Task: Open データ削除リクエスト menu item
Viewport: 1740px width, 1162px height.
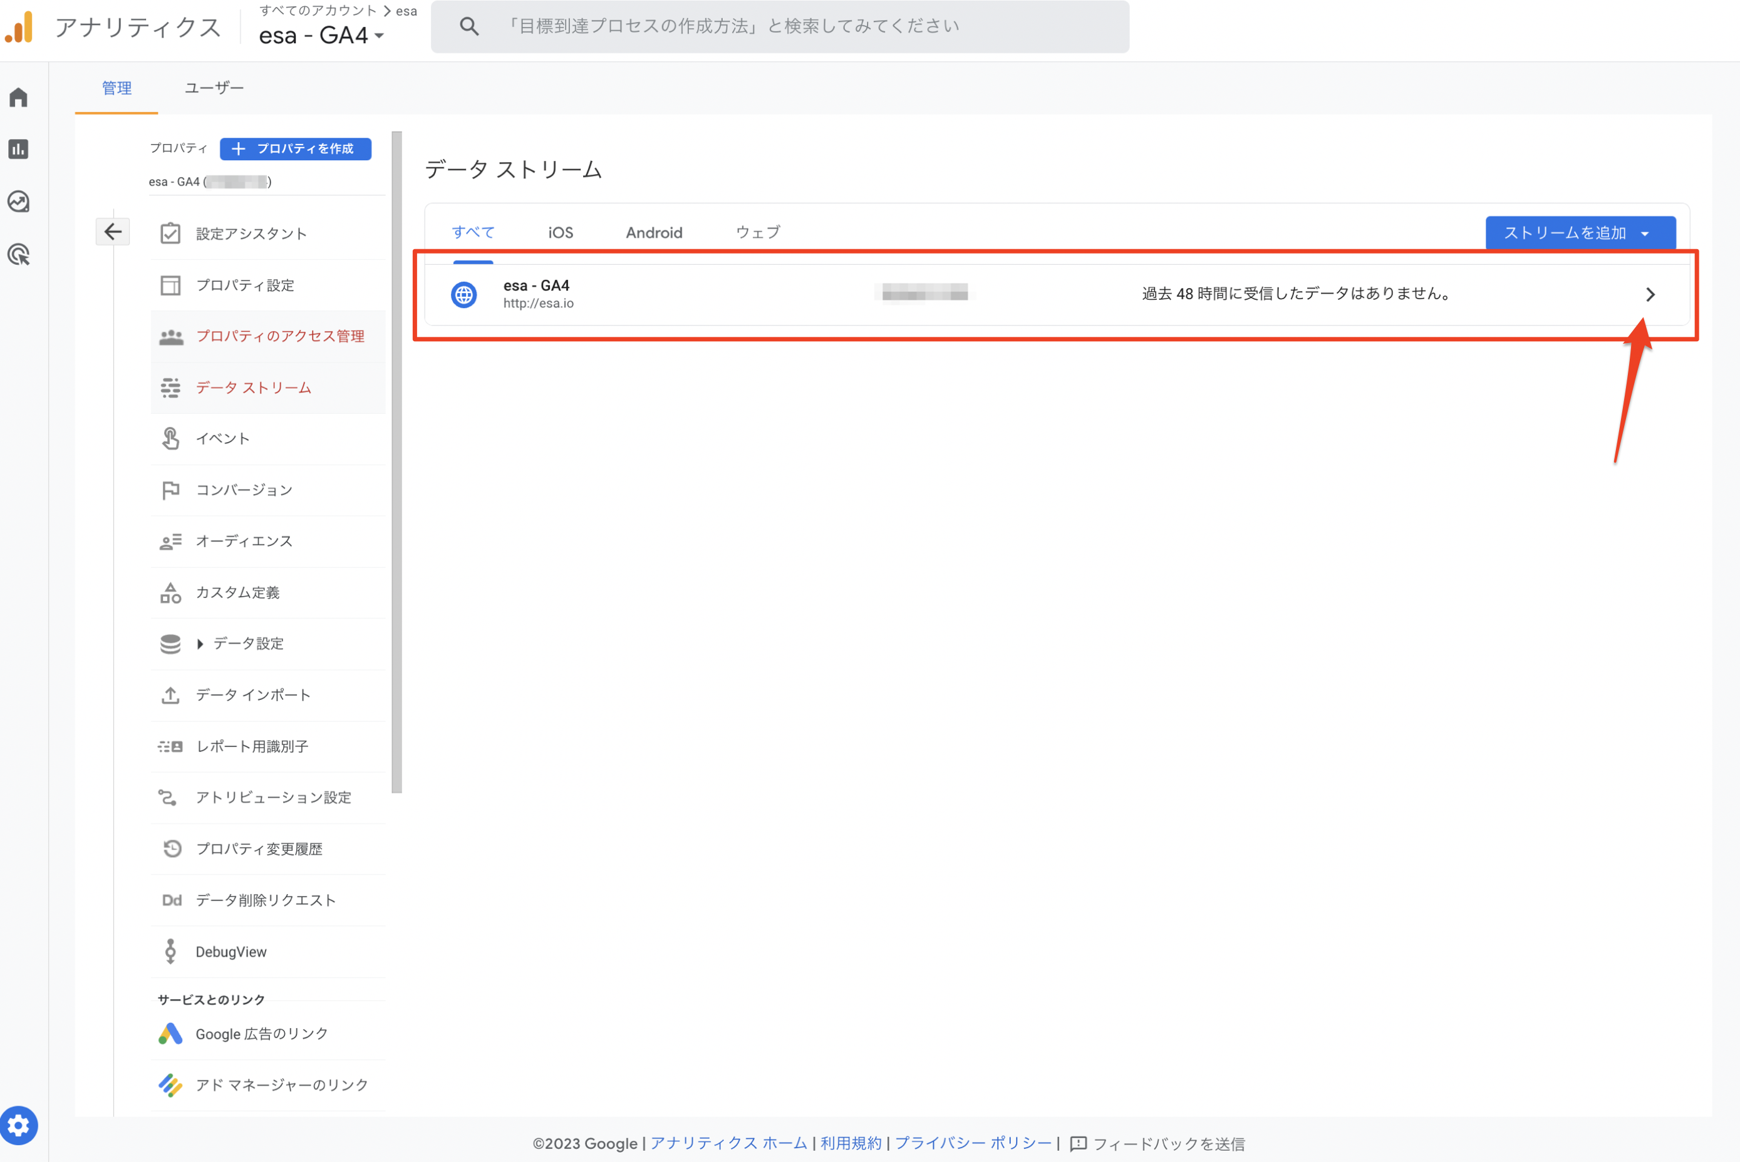Action: point(267,900)
